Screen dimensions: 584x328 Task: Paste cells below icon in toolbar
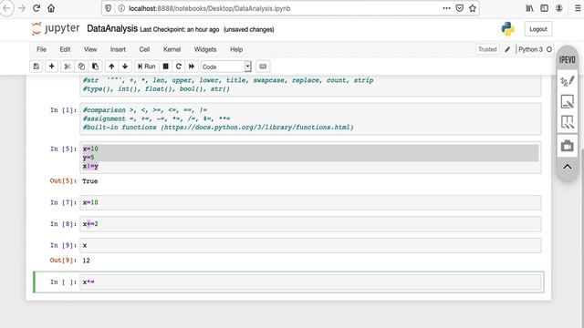pyautogui.click(x=95, y=67)
